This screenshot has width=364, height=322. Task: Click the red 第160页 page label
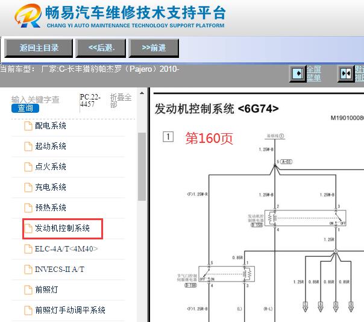209,138
